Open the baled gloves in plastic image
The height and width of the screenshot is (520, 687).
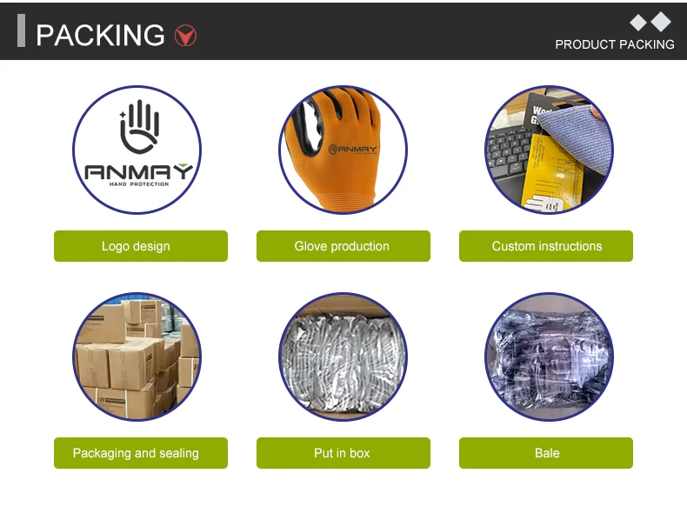(549, 357)
